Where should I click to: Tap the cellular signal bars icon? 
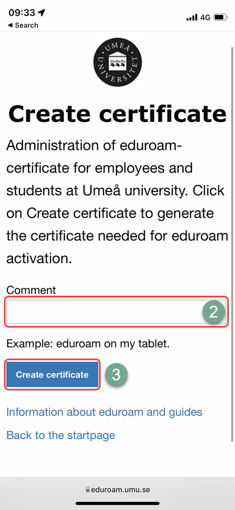pos(192,17)
